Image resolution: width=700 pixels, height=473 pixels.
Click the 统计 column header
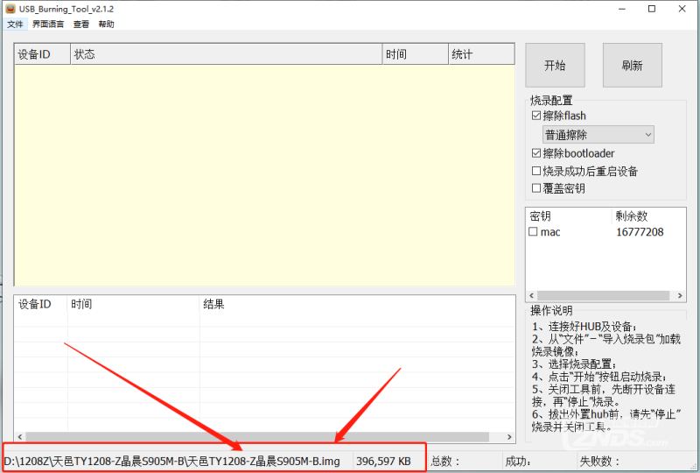point(481,54)
